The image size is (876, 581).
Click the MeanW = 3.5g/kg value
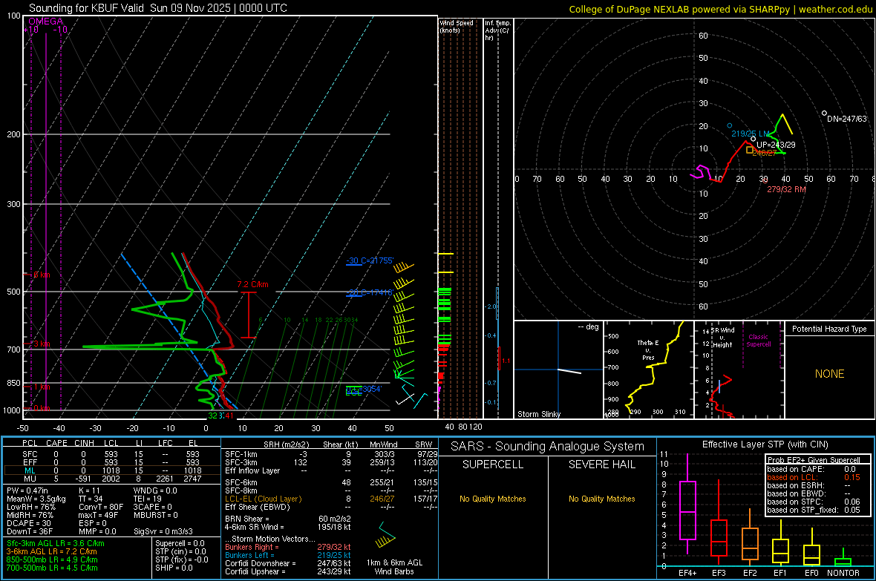36,499
